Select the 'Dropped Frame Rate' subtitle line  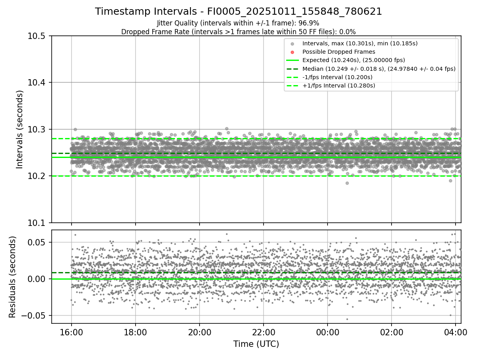(x=238, y=31)
